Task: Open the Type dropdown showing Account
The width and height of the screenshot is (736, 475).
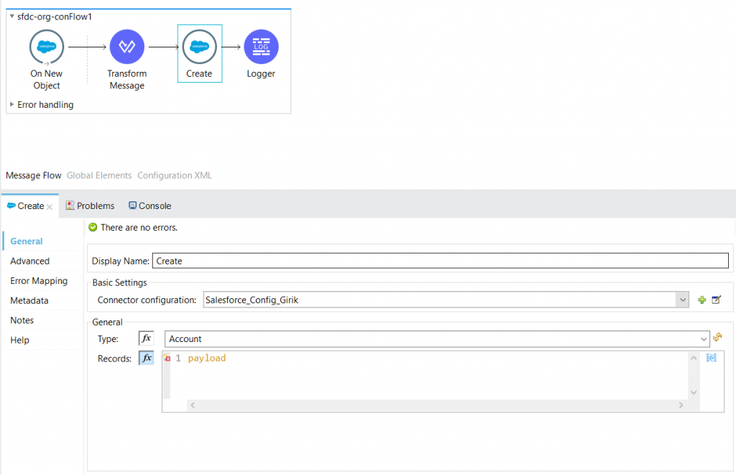Action: [703, 338]
